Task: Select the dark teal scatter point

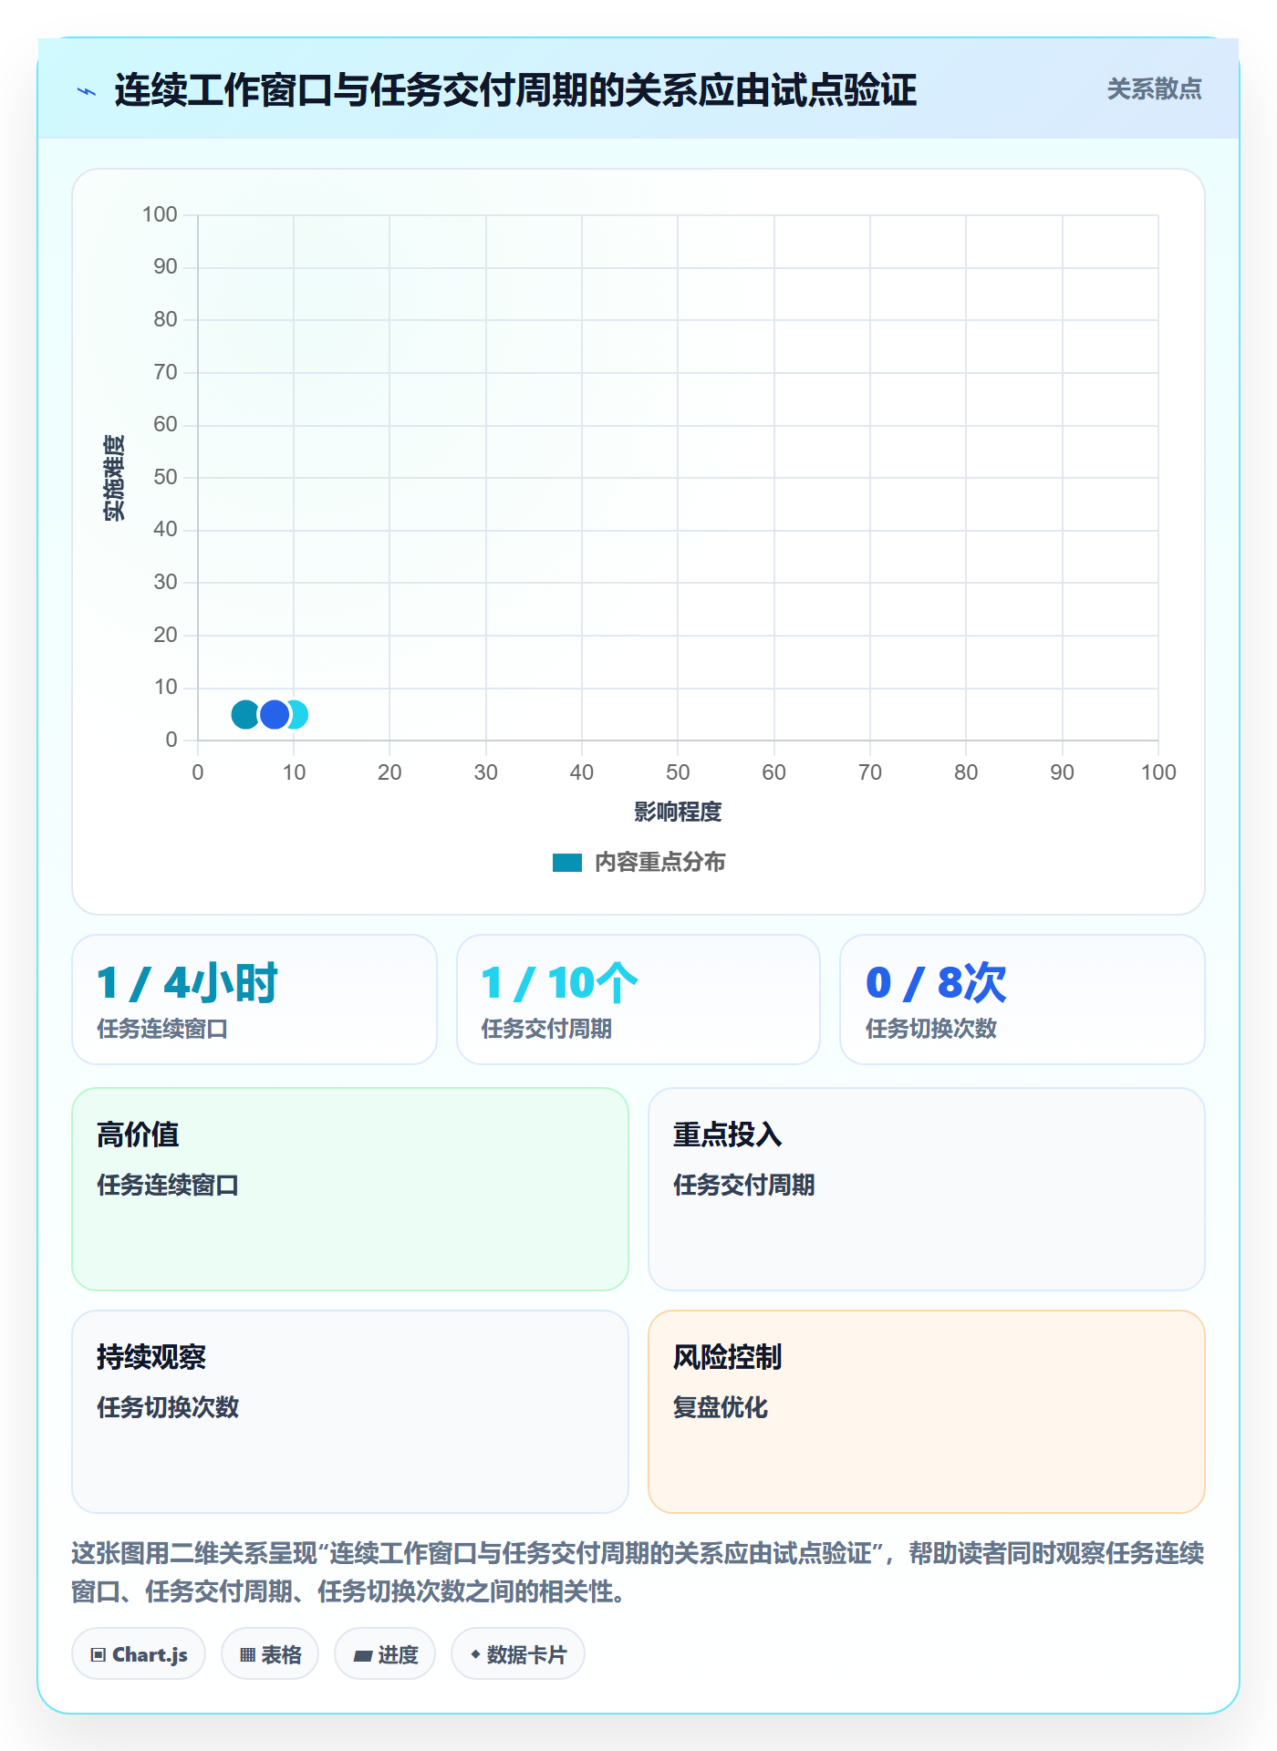Action: 245,714
